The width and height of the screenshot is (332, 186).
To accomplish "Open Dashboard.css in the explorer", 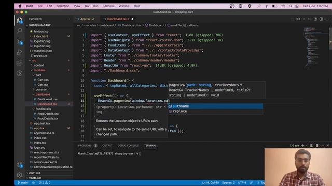I will tap(47, 99).
